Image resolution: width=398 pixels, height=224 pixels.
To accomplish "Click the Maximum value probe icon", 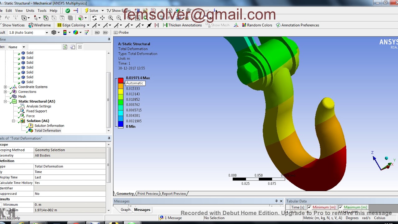I will pos(97,32).
